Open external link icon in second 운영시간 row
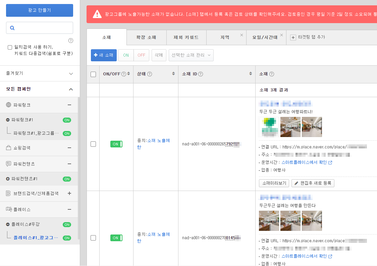Screen dimensions: 377x266 coord(330,256)
